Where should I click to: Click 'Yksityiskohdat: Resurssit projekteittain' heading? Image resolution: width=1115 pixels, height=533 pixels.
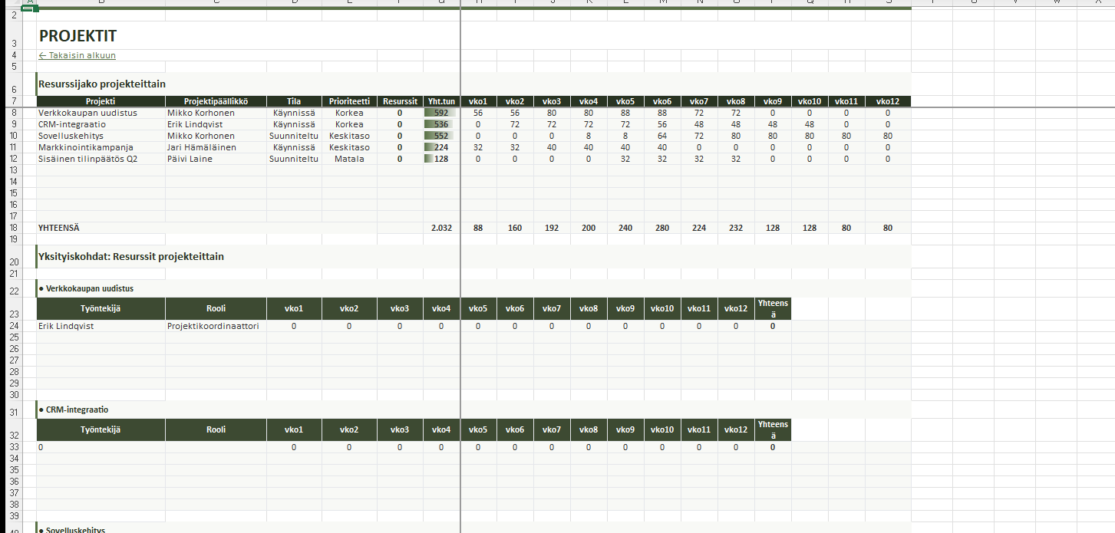131,257
